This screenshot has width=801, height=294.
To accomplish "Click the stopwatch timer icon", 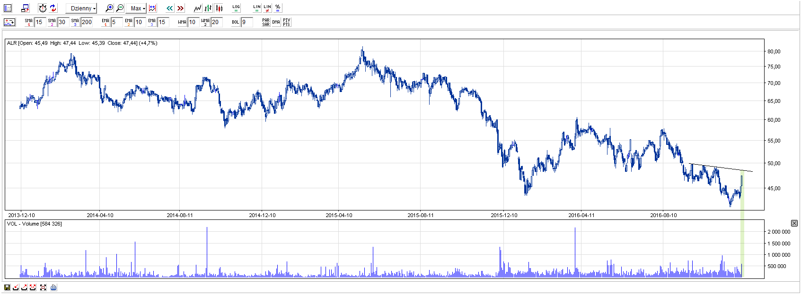I will pyautogui.click(x=43, y=8).
